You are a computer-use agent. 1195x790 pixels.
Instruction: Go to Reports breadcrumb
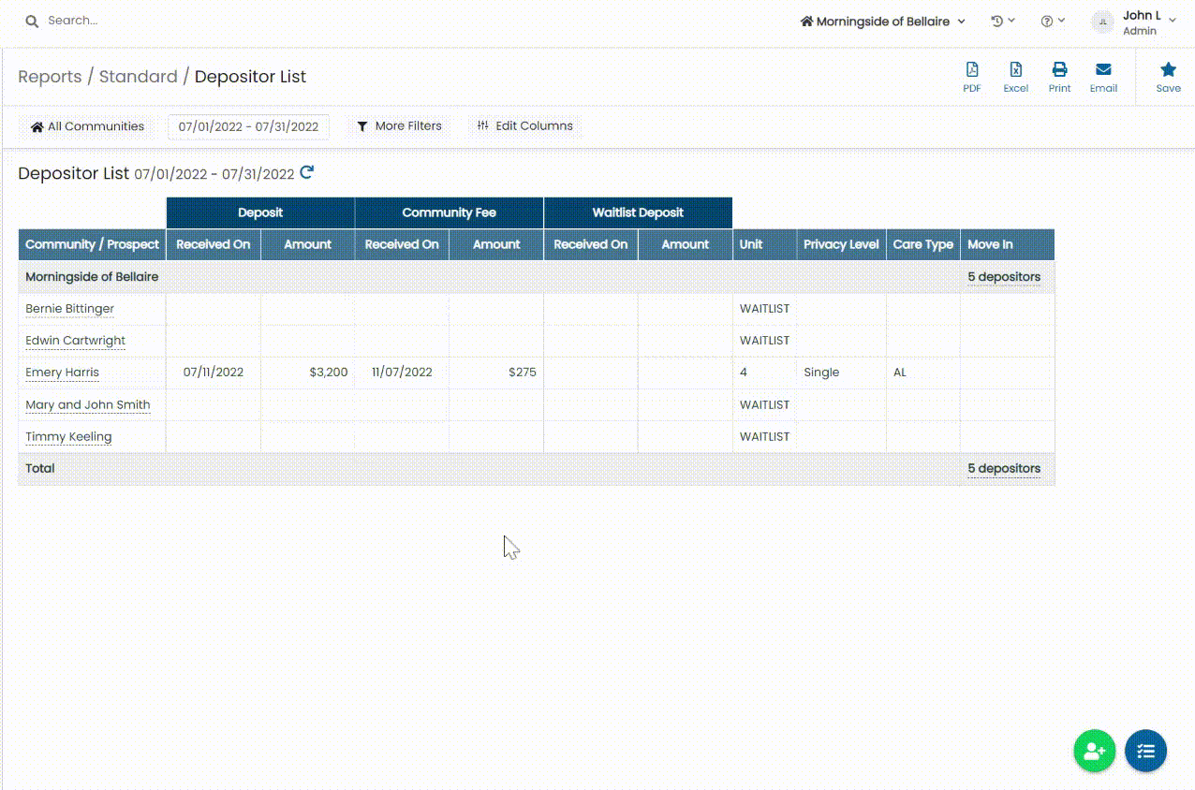click(x=50, y=77)
